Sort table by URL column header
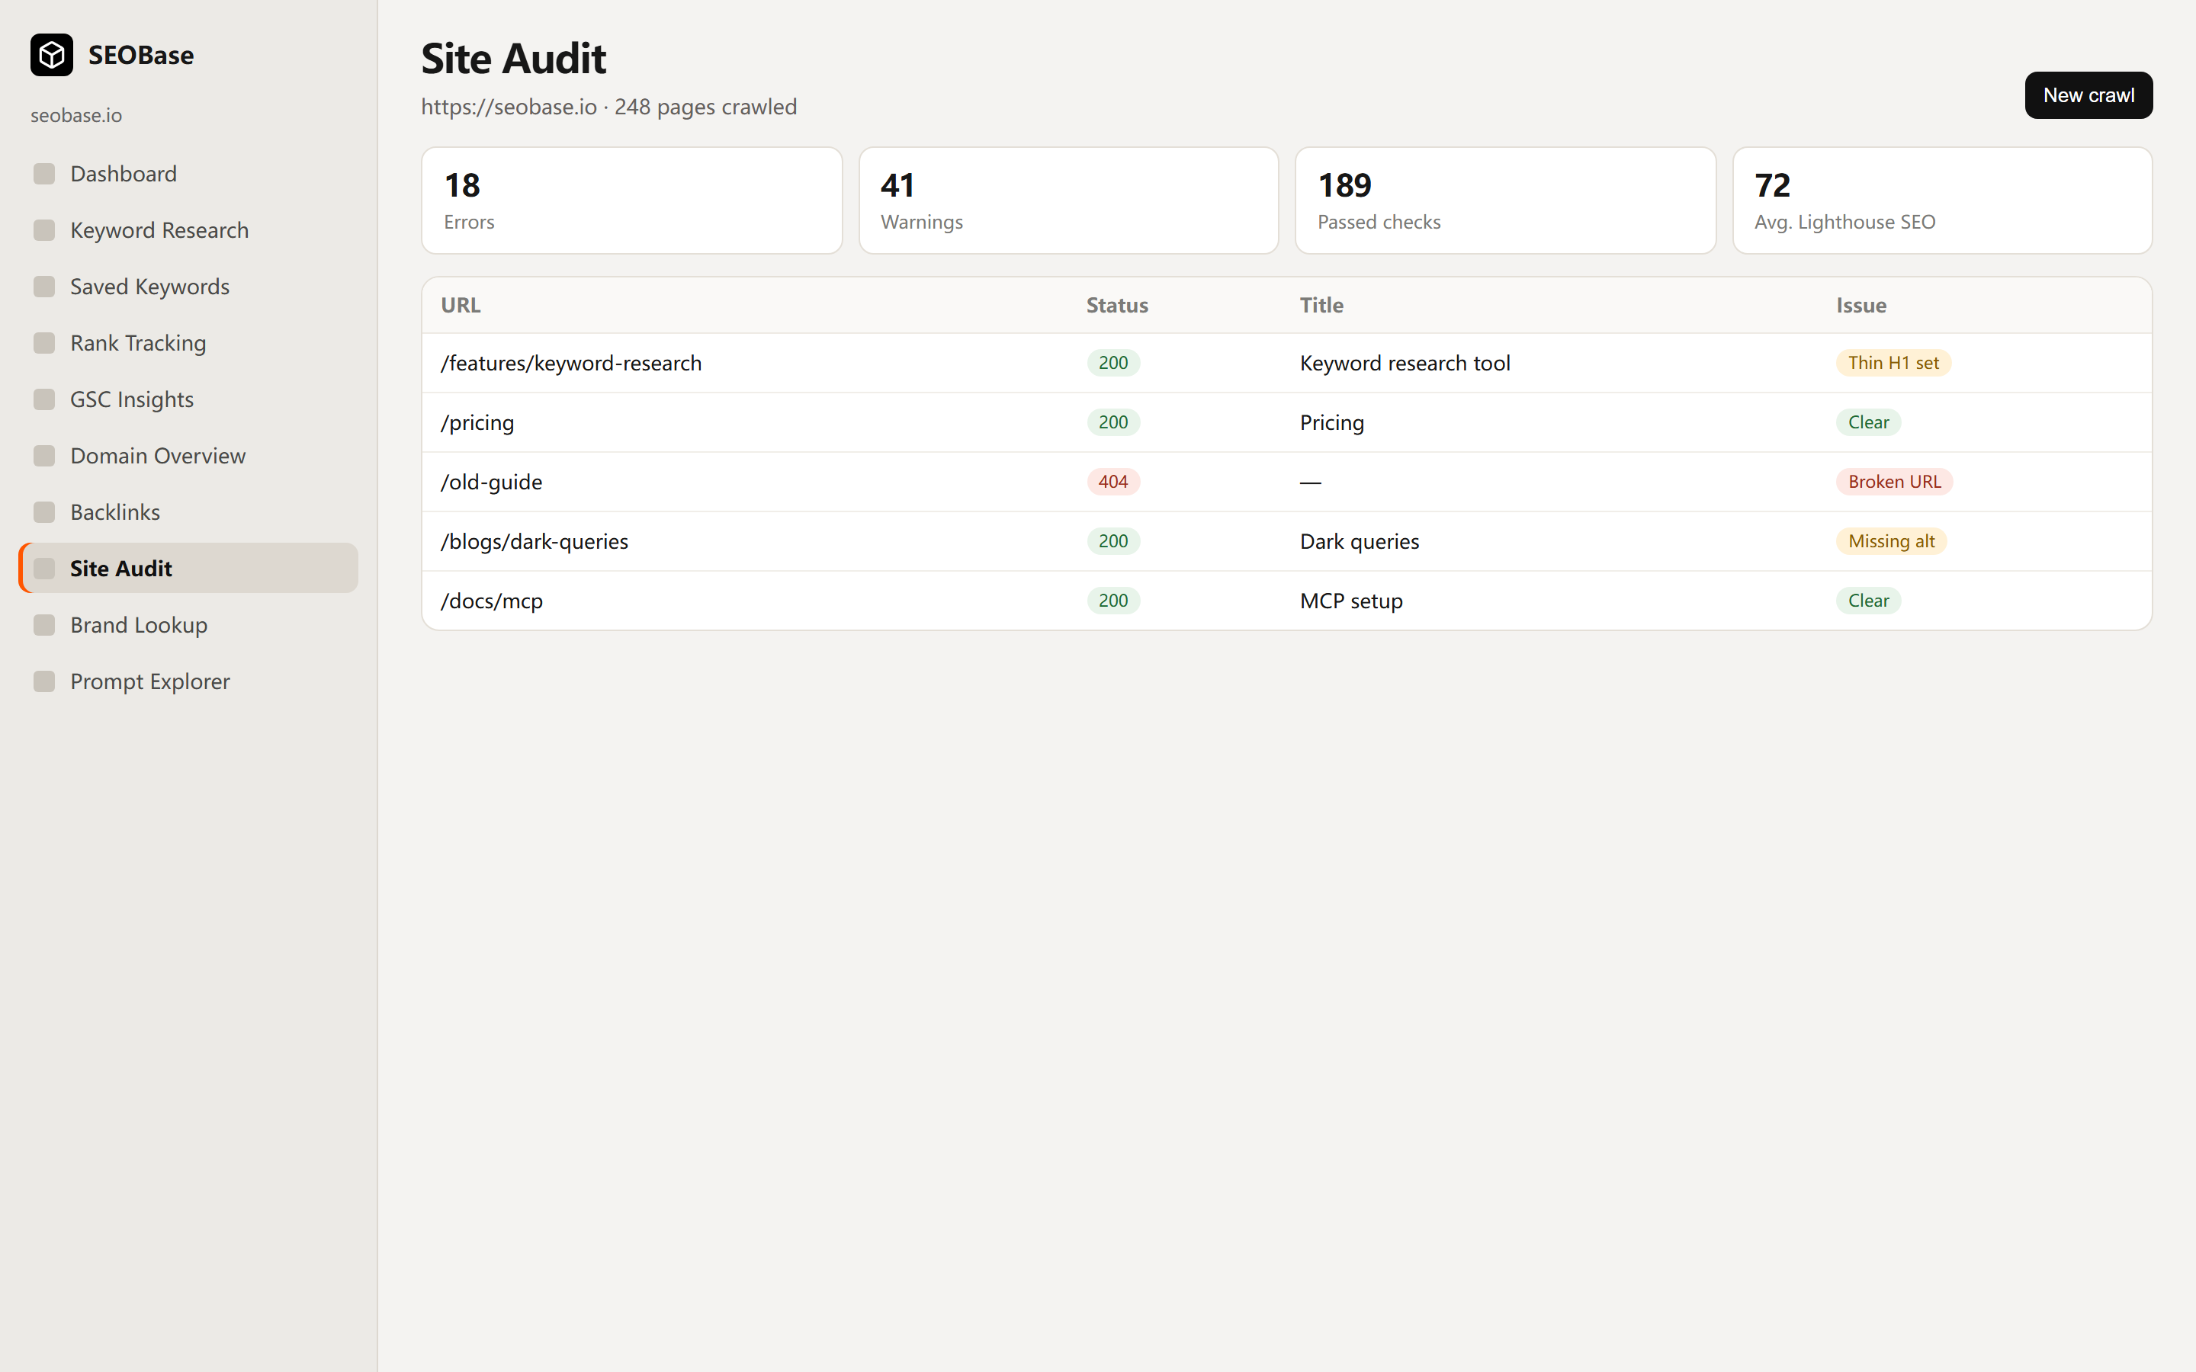 pyautogui.click(x=461, y=306)
